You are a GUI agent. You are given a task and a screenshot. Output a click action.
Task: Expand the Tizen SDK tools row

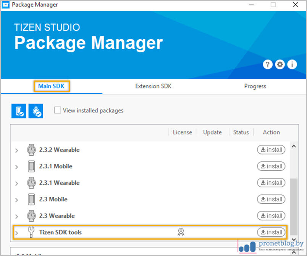[17, 233]
